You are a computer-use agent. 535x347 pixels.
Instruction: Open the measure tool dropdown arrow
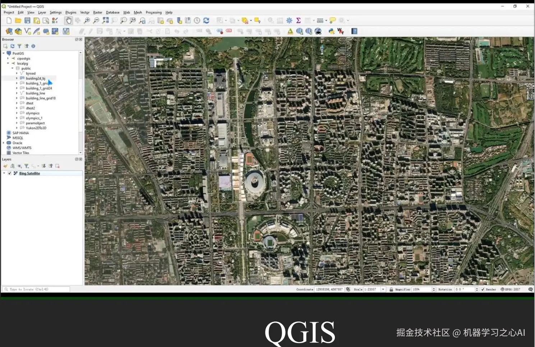coord(326,20)
